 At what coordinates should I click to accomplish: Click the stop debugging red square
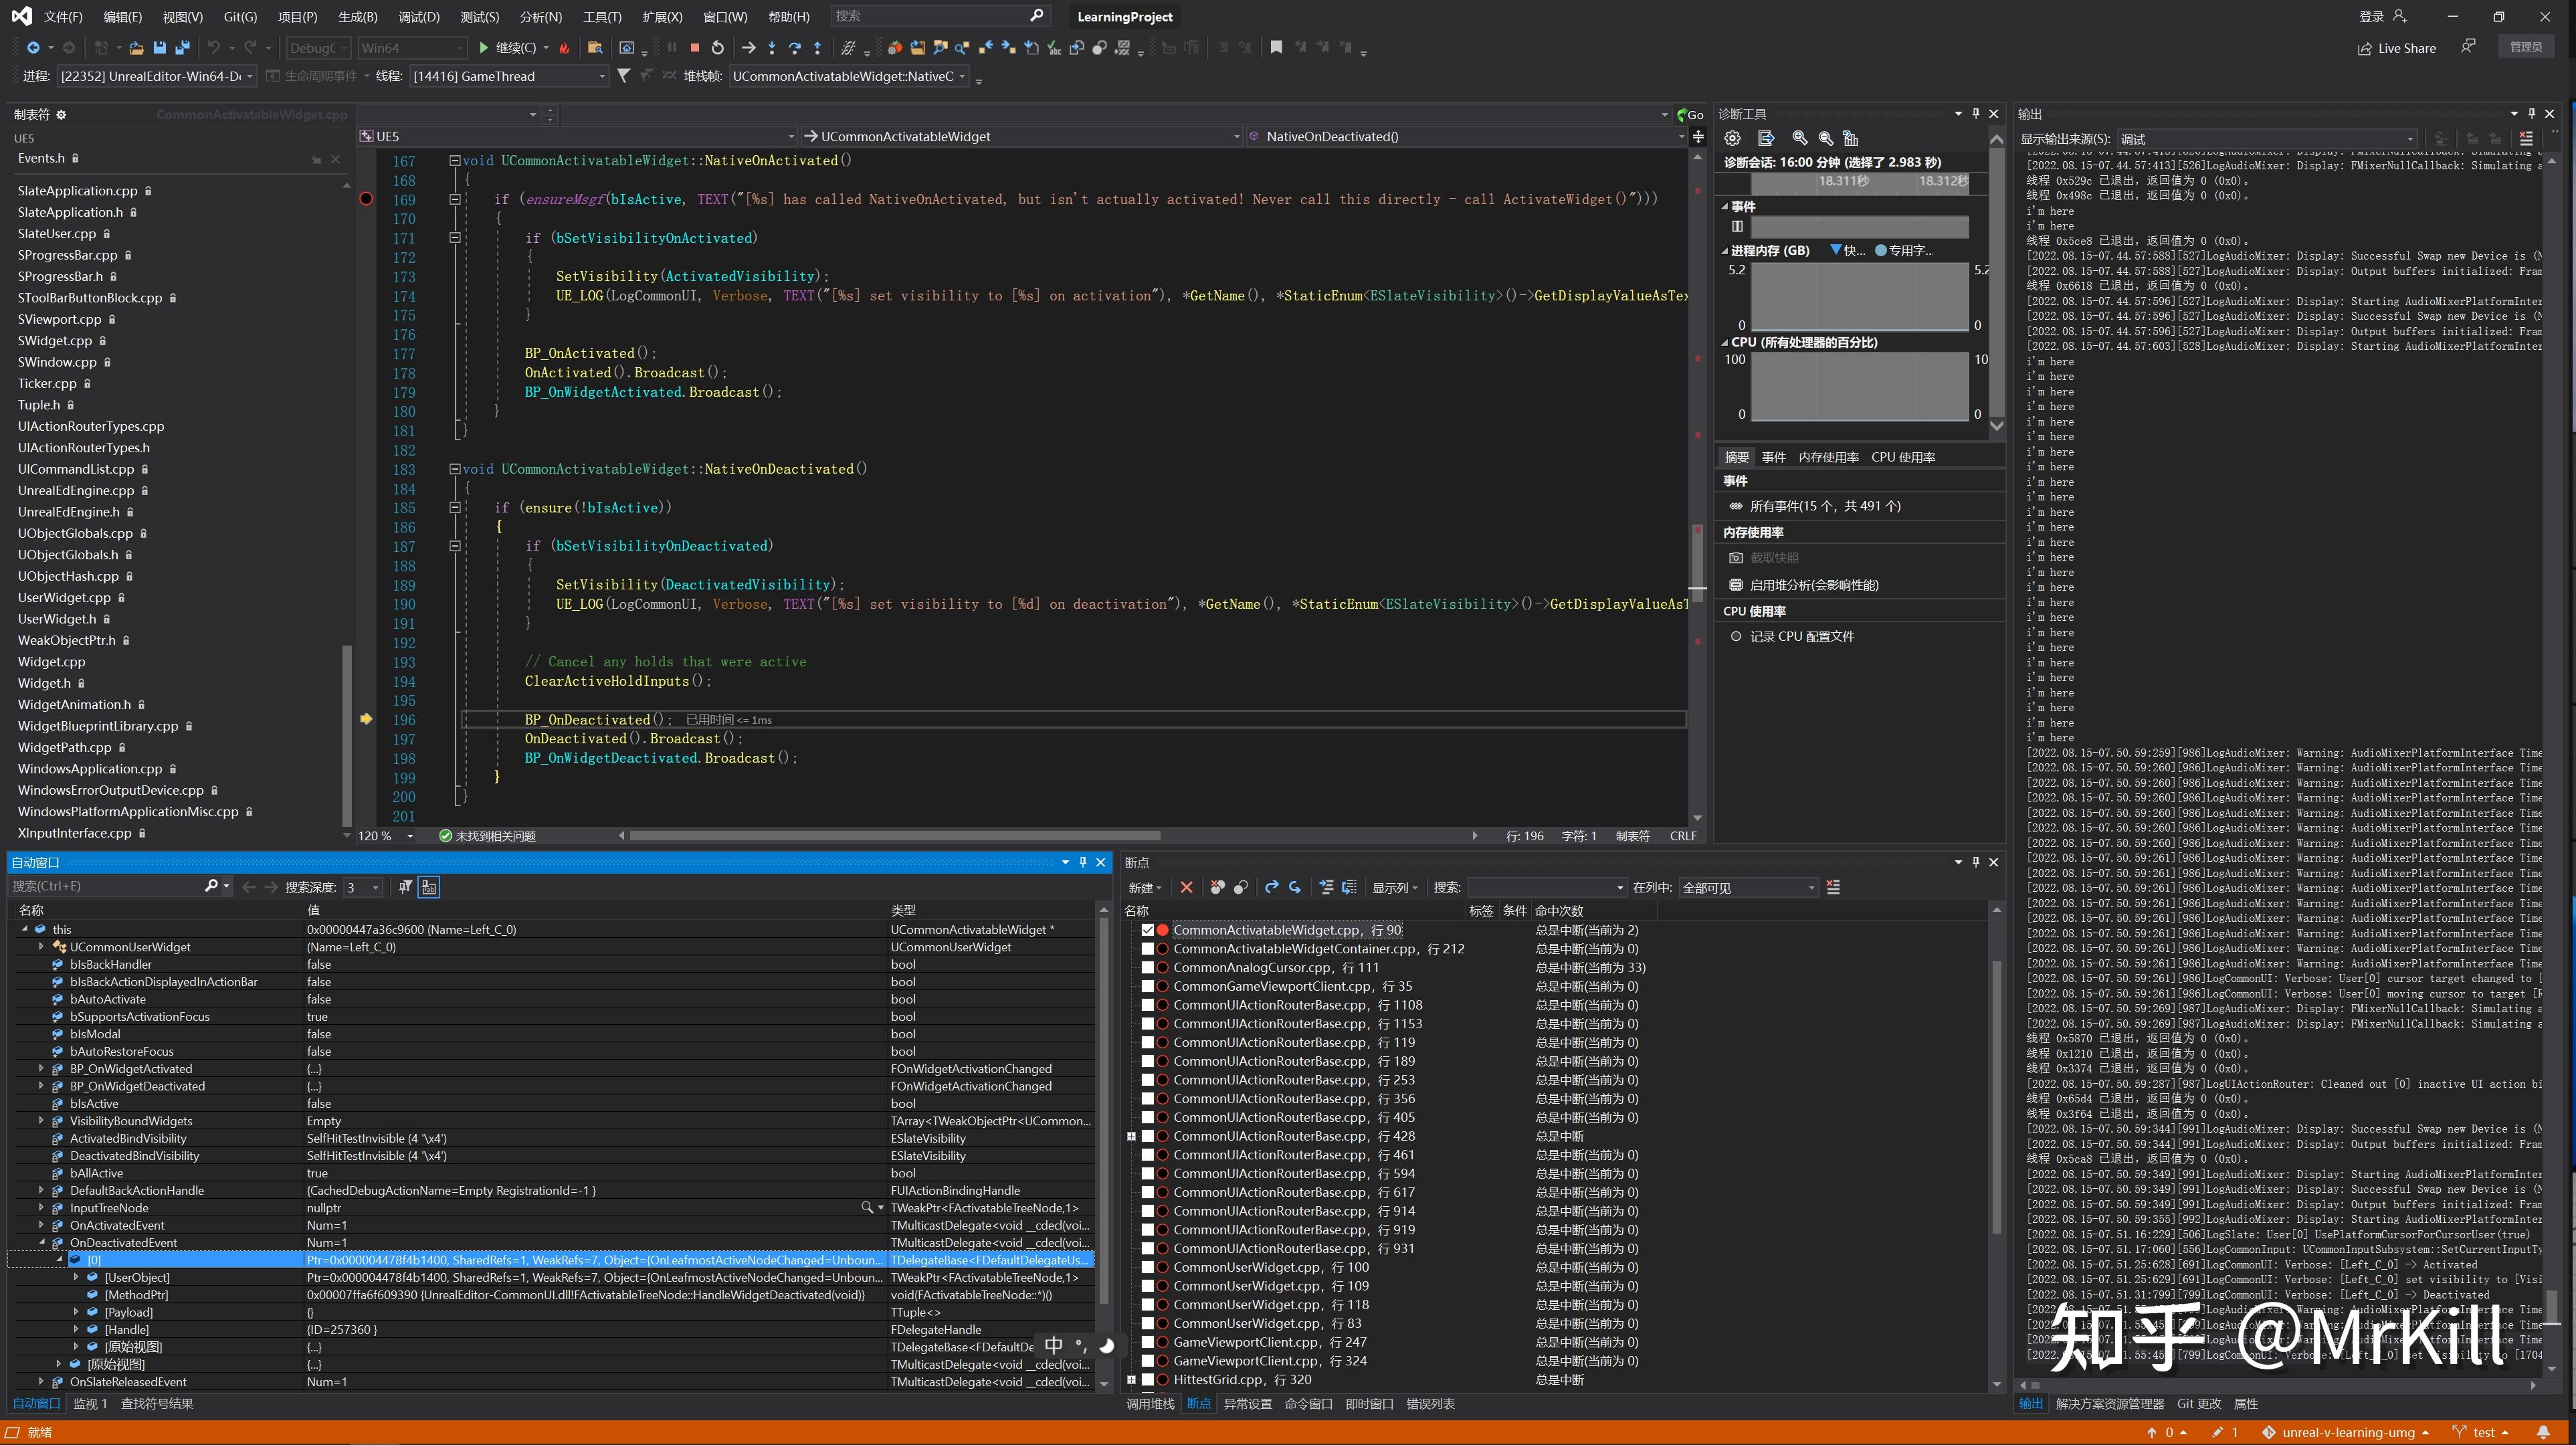[x=694, y=47]
